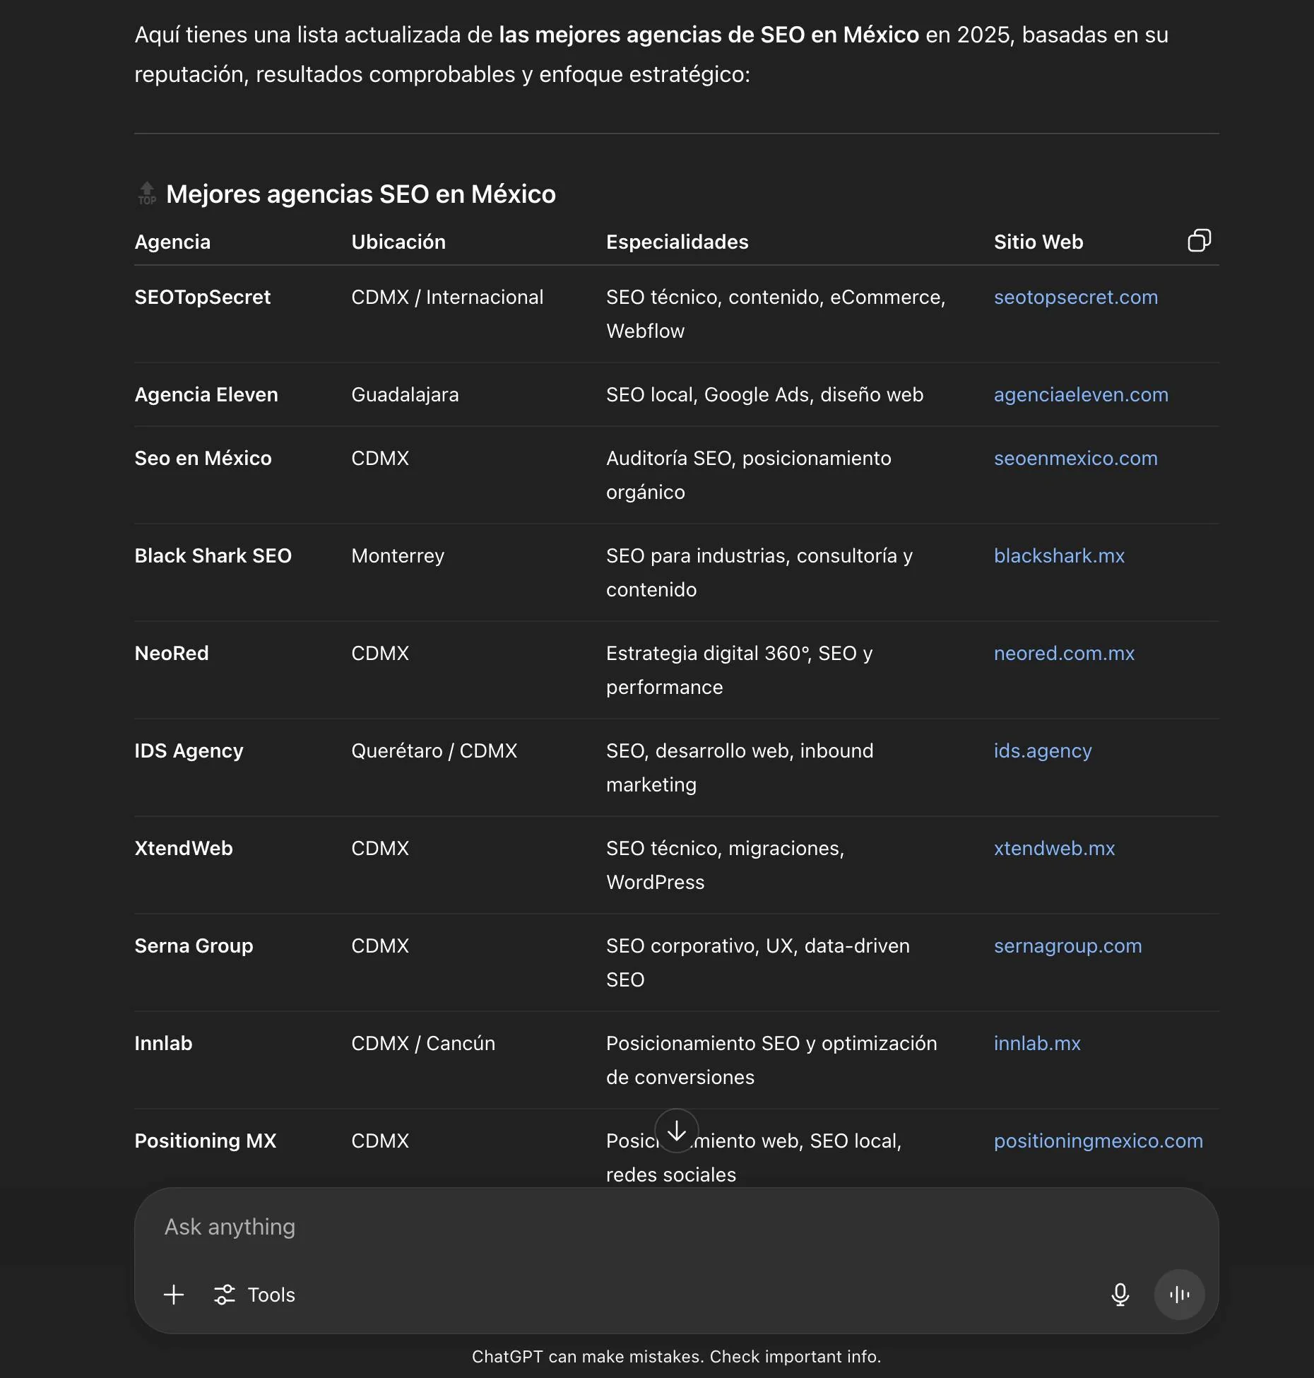Click the SEO corporativo, UX specialties cell

coord(758,962)
